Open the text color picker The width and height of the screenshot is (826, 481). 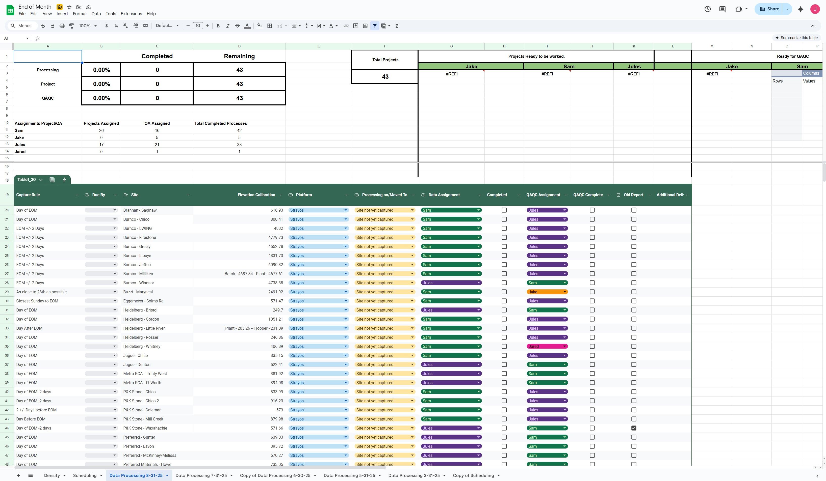point(247,26)
